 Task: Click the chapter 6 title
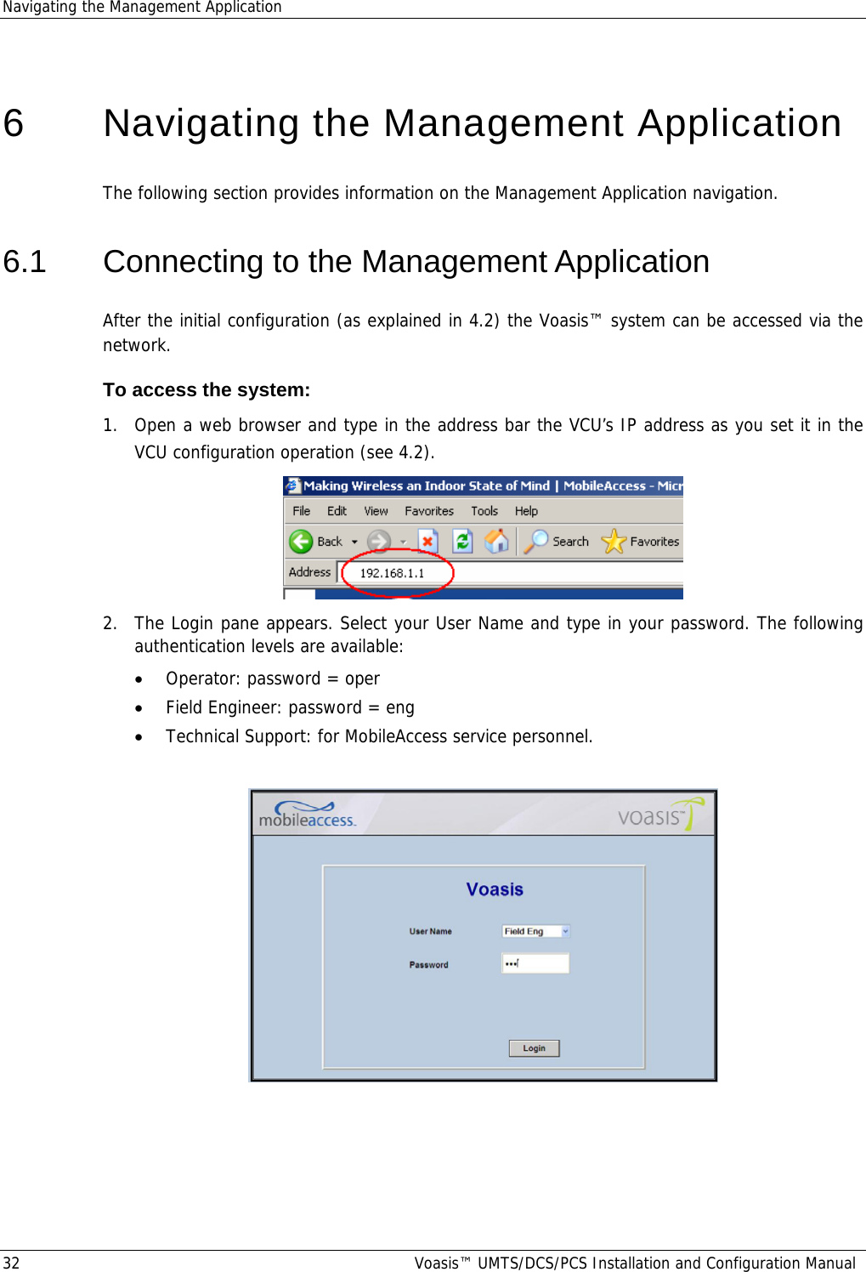tap(472, 123)
